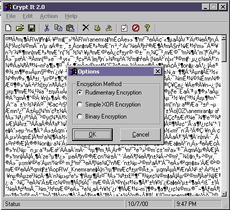
Task: Select Rudimentary Encryption radio button
Action: [80, 92]
